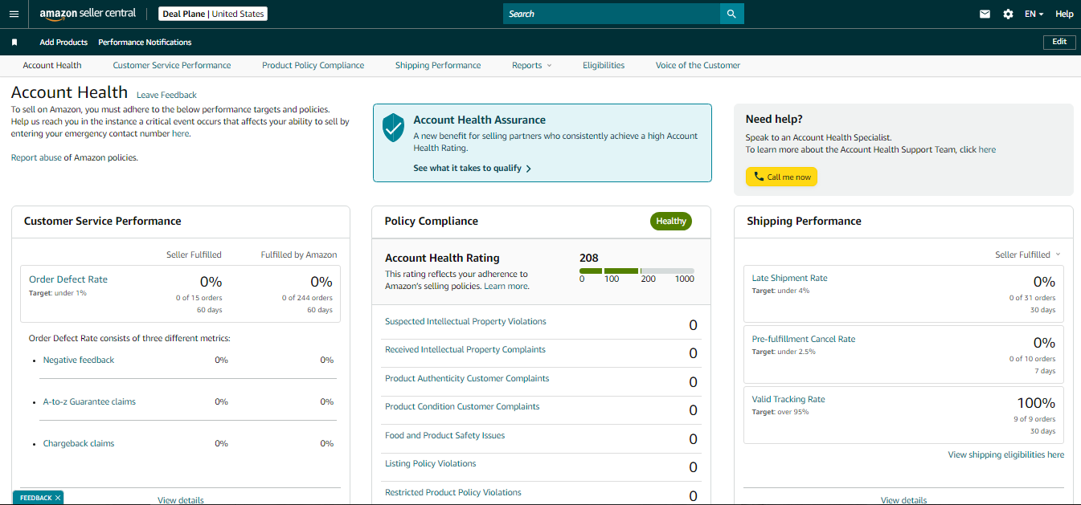This screenshot has width=1081, height=505.
Task: Click Leave Feedback link
Action: coord(166,95)
